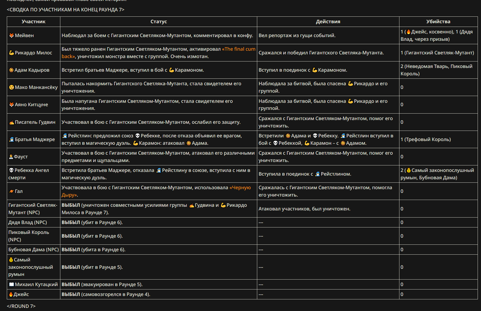The height and width of the screenshot is (311, 481).
Task: Click the Участник column header
Action: point(33,22)
